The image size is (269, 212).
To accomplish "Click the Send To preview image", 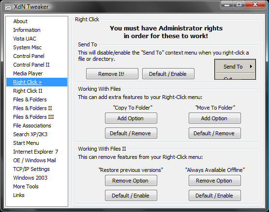I will (x=235, y=70).
